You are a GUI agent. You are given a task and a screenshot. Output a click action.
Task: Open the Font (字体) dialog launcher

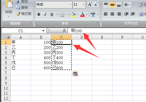tap(98, 23)
